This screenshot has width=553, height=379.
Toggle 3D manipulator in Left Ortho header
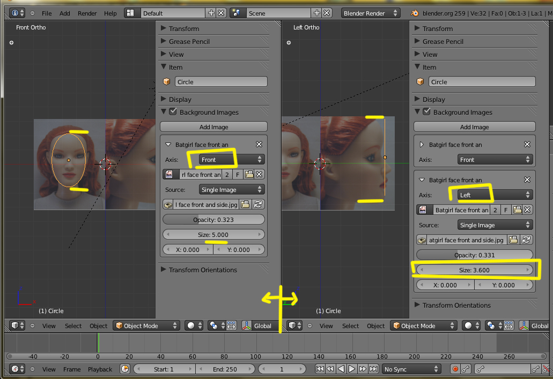point(523,325)
